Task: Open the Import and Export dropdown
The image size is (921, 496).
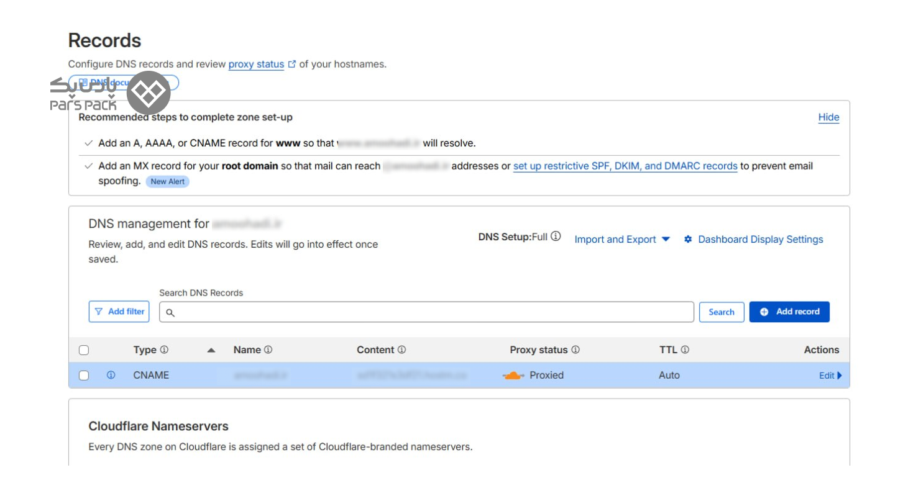Action: (x=621, y=240)
